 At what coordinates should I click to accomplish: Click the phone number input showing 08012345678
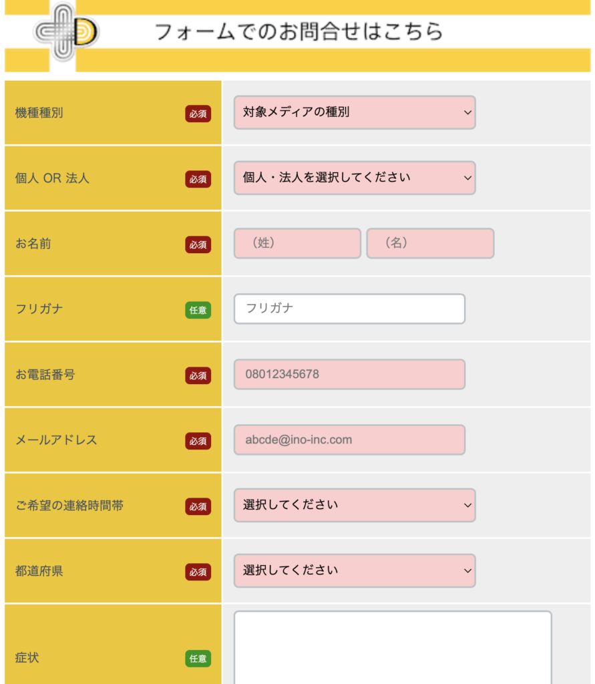(349, 374)
